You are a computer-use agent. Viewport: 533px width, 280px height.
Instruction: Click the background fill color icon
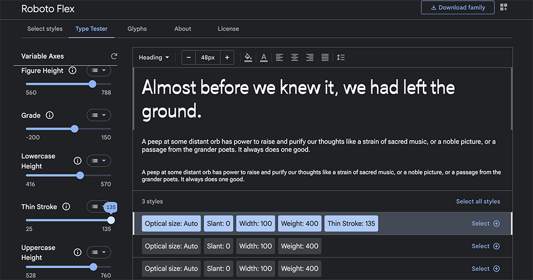248,57
